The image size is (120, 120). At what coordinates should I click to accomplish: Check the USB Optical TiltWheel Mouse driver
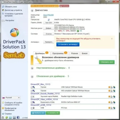pos(32,87)
